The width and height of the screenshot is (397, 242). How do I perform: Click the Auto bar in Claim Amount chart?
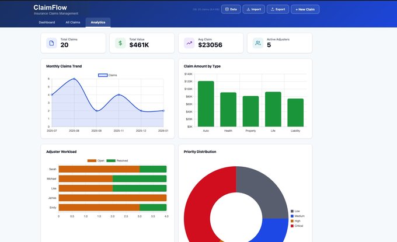click(x=206, y=104)
